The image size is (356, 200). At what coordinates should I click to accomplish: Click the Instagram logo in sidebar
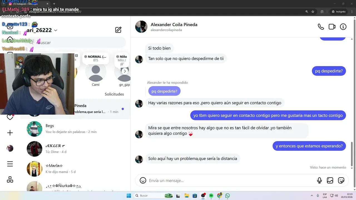pos(10,26)
